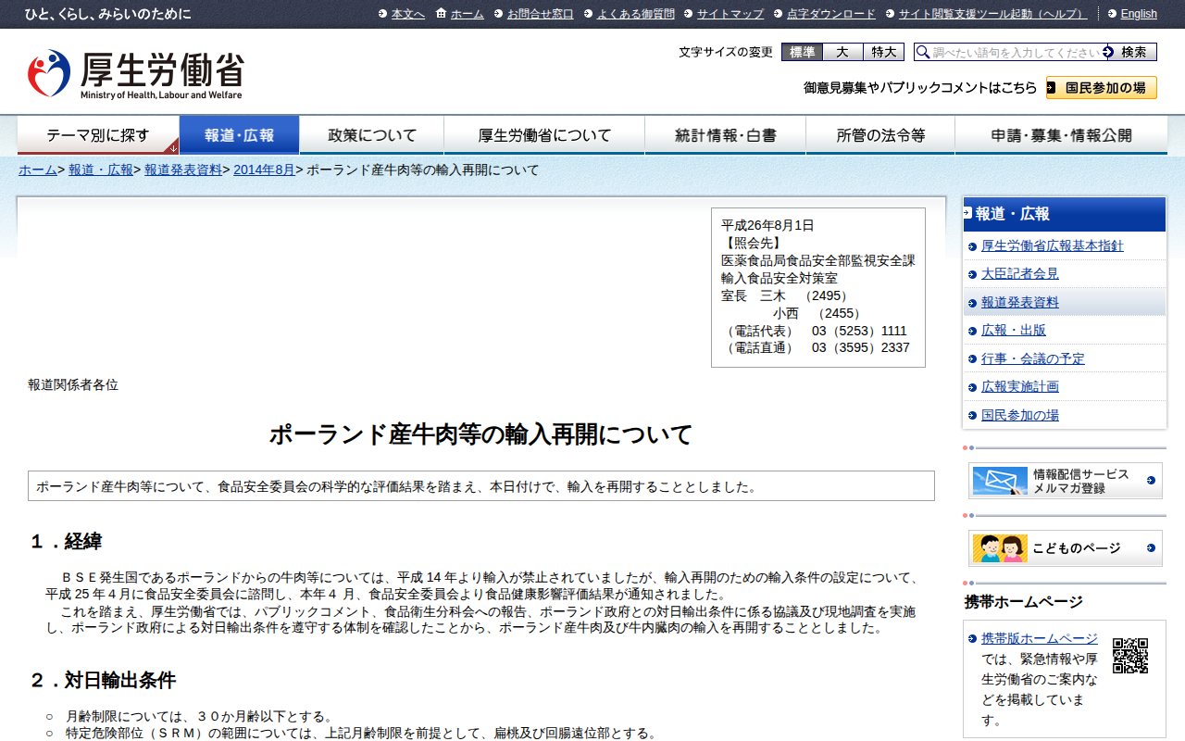
Task: Open the 政策について navigation tab
Action: tap(372, 135)
